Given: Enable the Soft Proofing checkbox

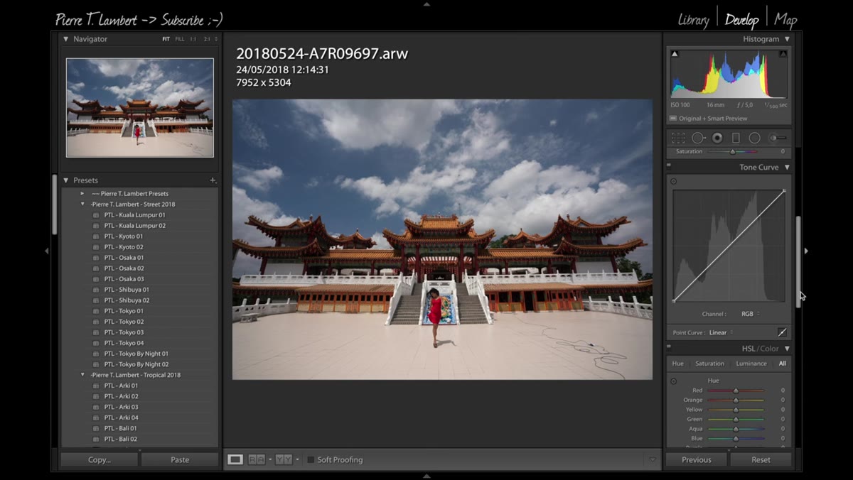Looking at the screenshot, I should point(311,460).
